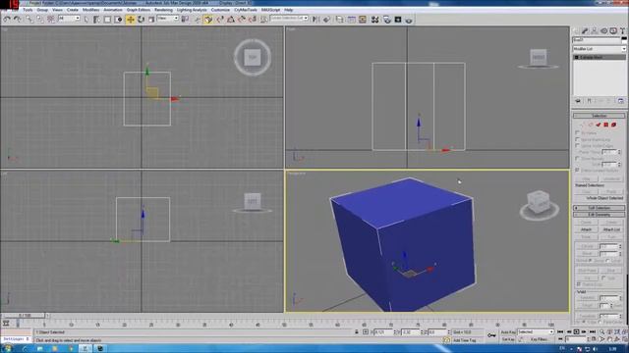Open the selection filter All dropdown
This screenshot has height=353, width=629.
pyautogui.click(x=70, y=19)
